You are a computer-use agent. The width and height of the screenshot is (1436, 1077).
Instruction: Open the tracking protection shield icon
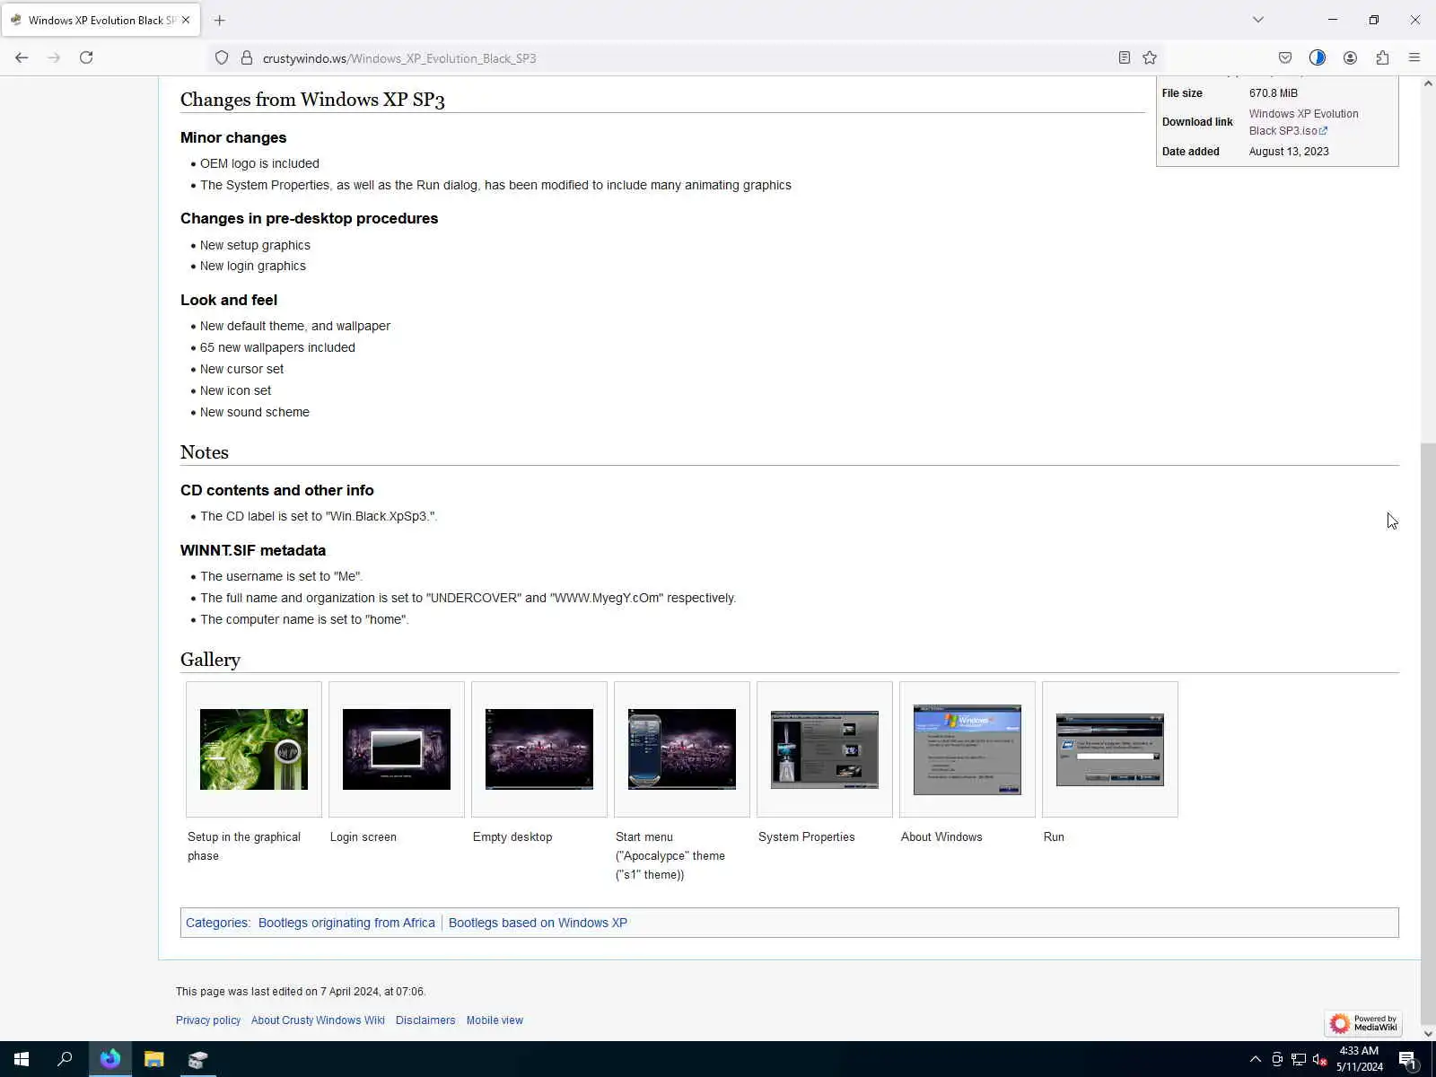[222, 57]
